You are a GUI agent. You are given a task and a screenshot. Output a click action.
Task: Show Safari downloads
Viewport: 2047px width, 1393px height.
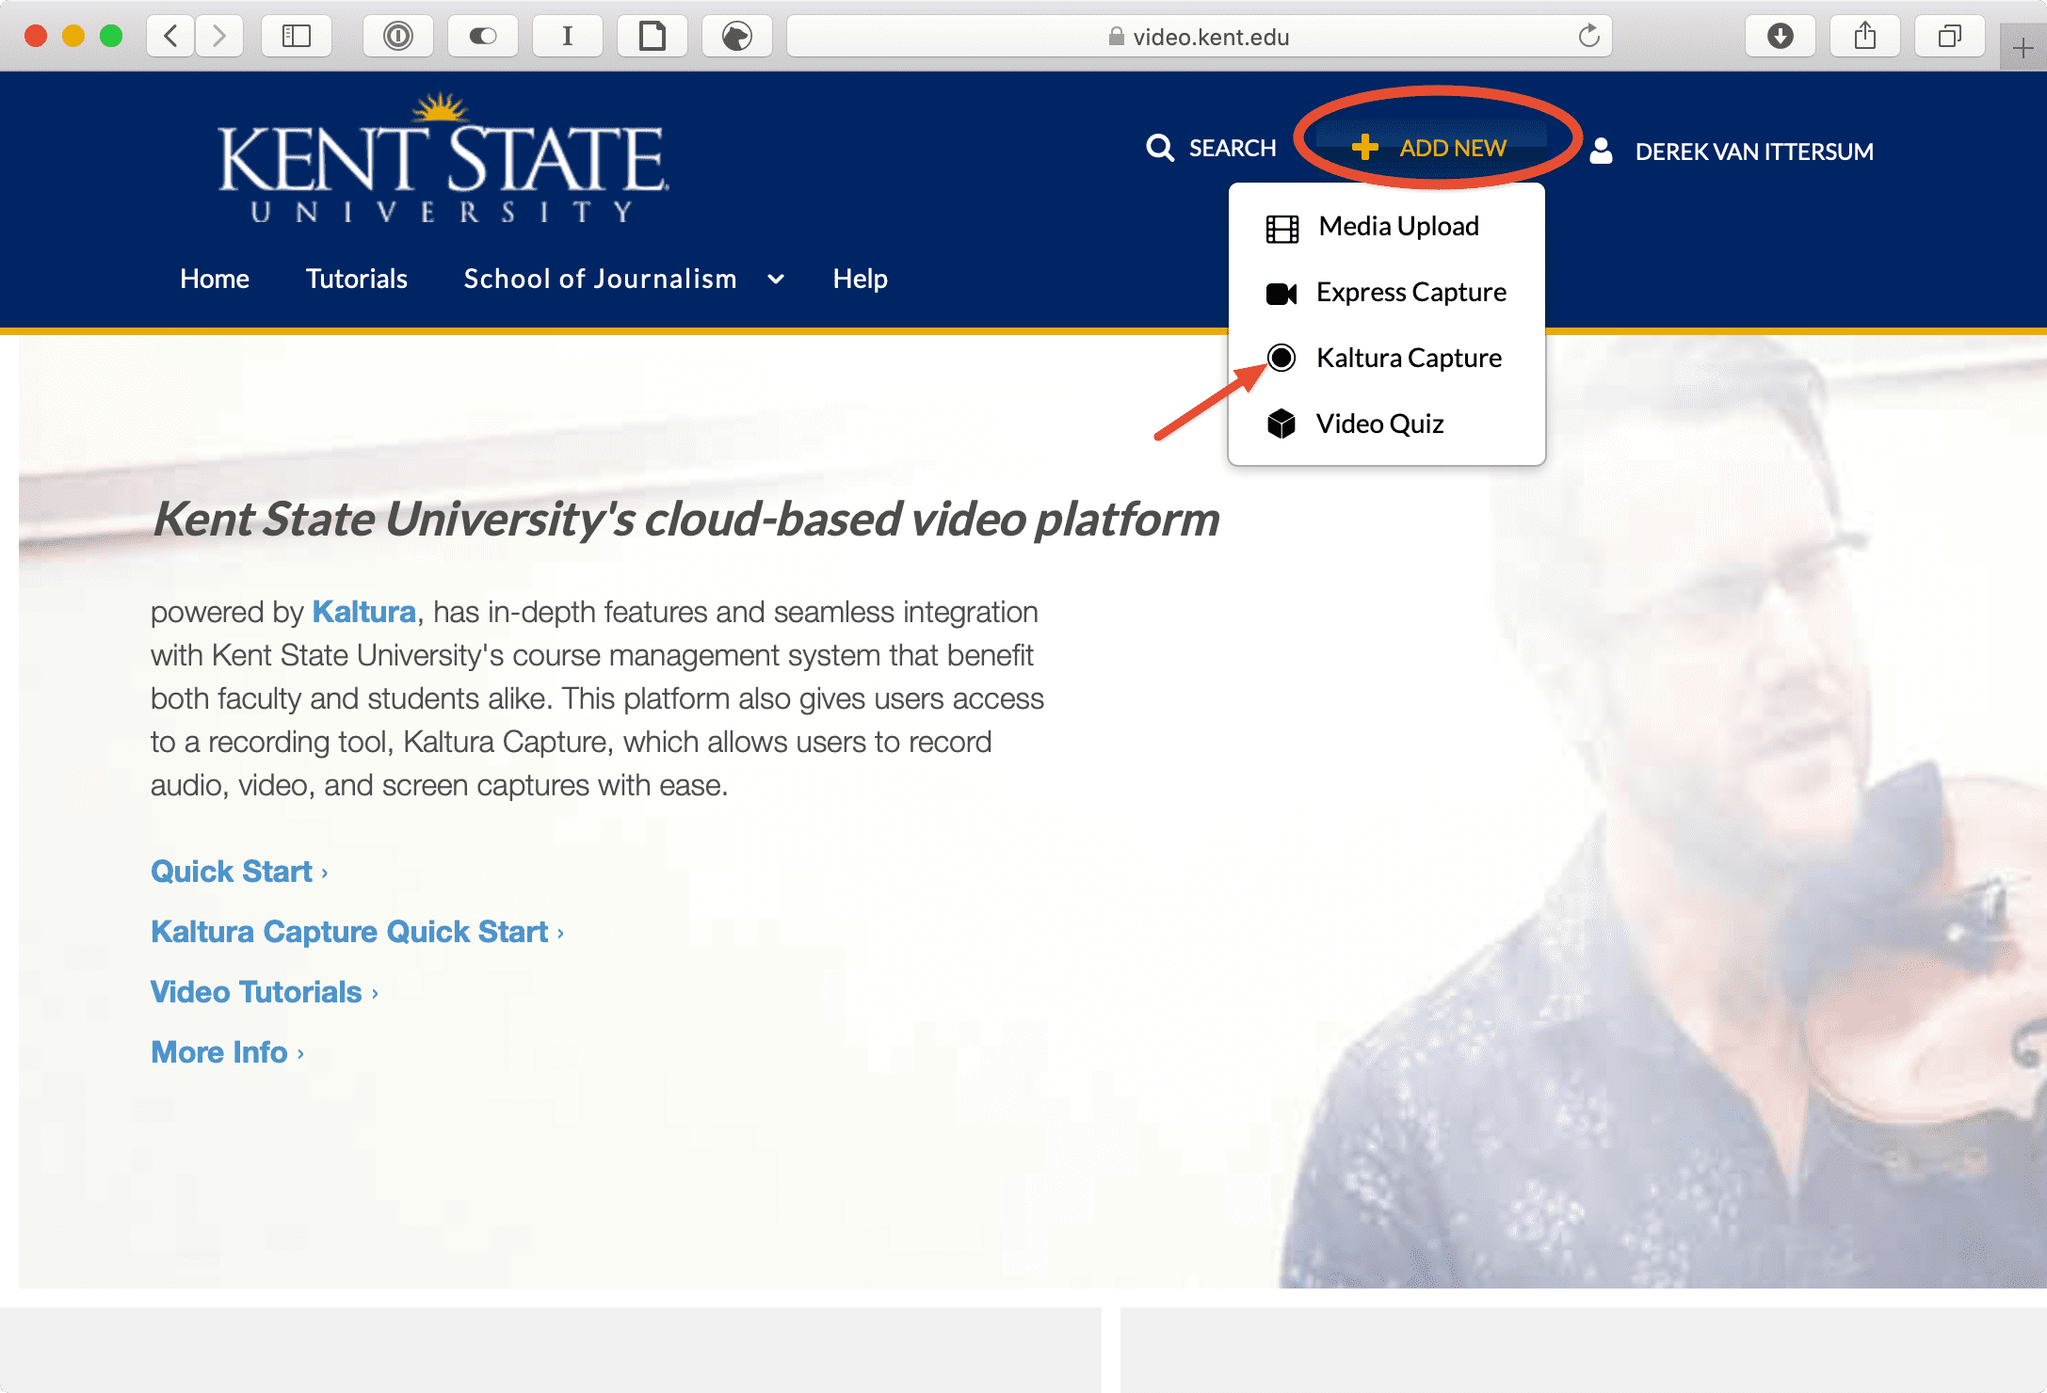coord(1781,37)
